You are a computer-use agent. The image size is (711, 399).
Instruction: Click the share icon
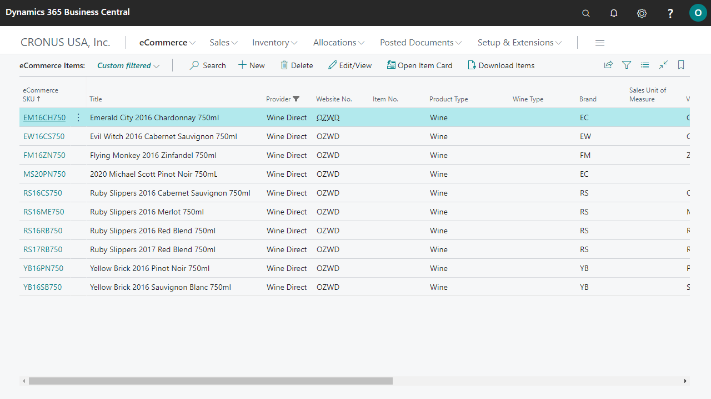[x=608, y=65]
